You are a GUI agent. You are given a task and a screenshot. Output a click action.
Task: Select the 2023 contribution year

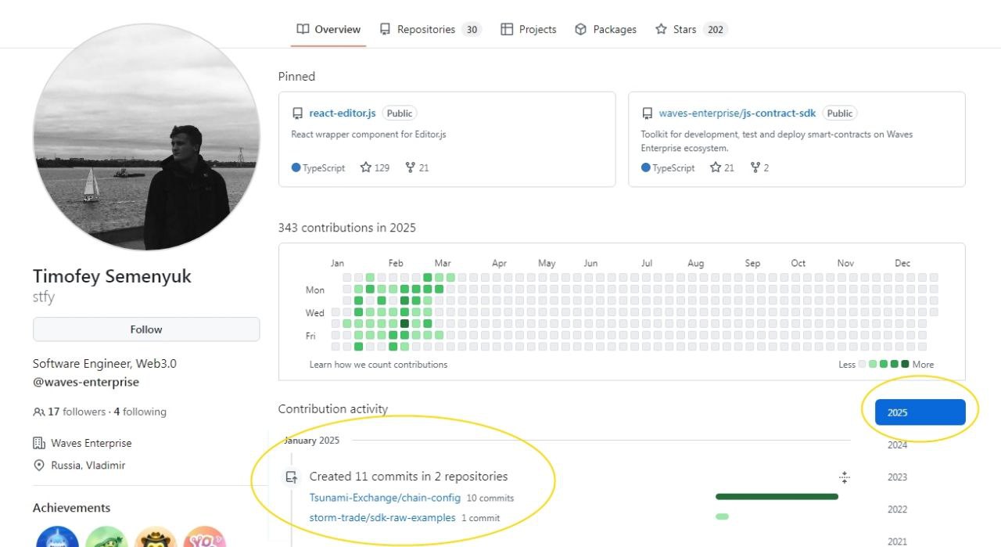point(898,477)
